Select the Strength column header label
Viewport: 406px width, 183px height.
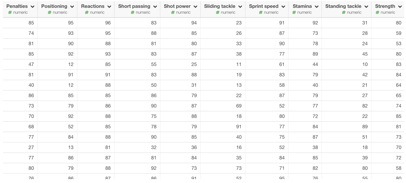click(385, 6)
